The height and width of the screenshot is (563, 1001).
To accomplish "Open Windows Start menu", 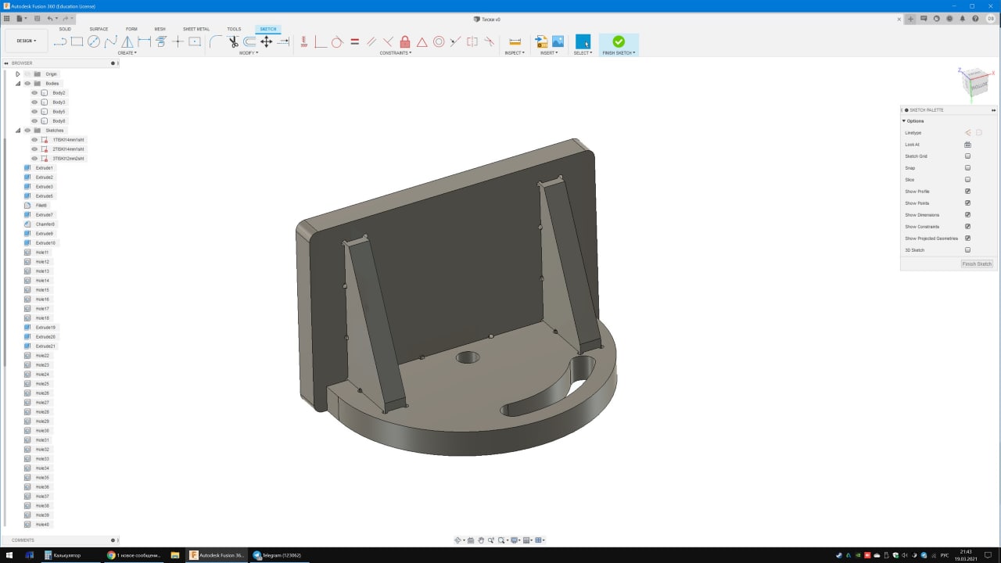I will (8, 555).
